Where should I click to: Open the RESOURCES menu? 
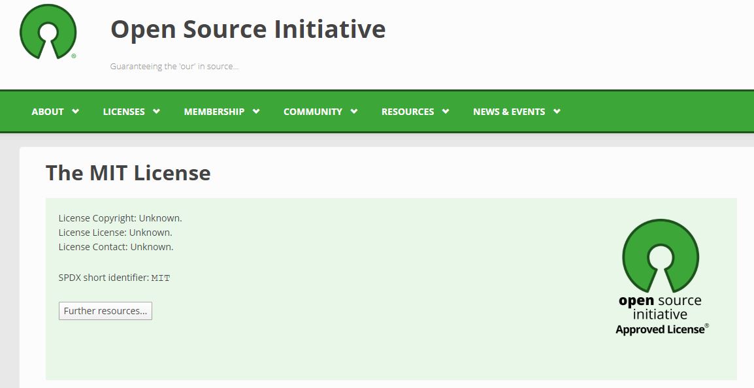point(407,111)
